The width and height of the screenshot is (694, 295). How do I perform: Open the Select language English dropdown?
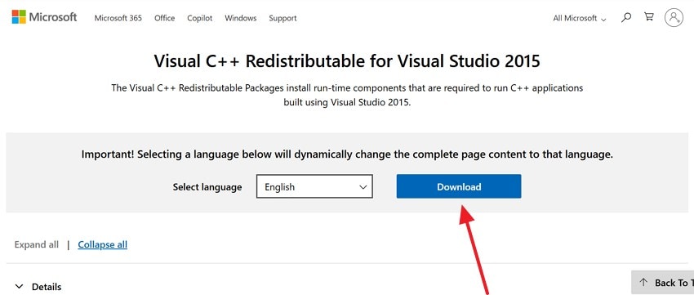click(x=314, y=186)
